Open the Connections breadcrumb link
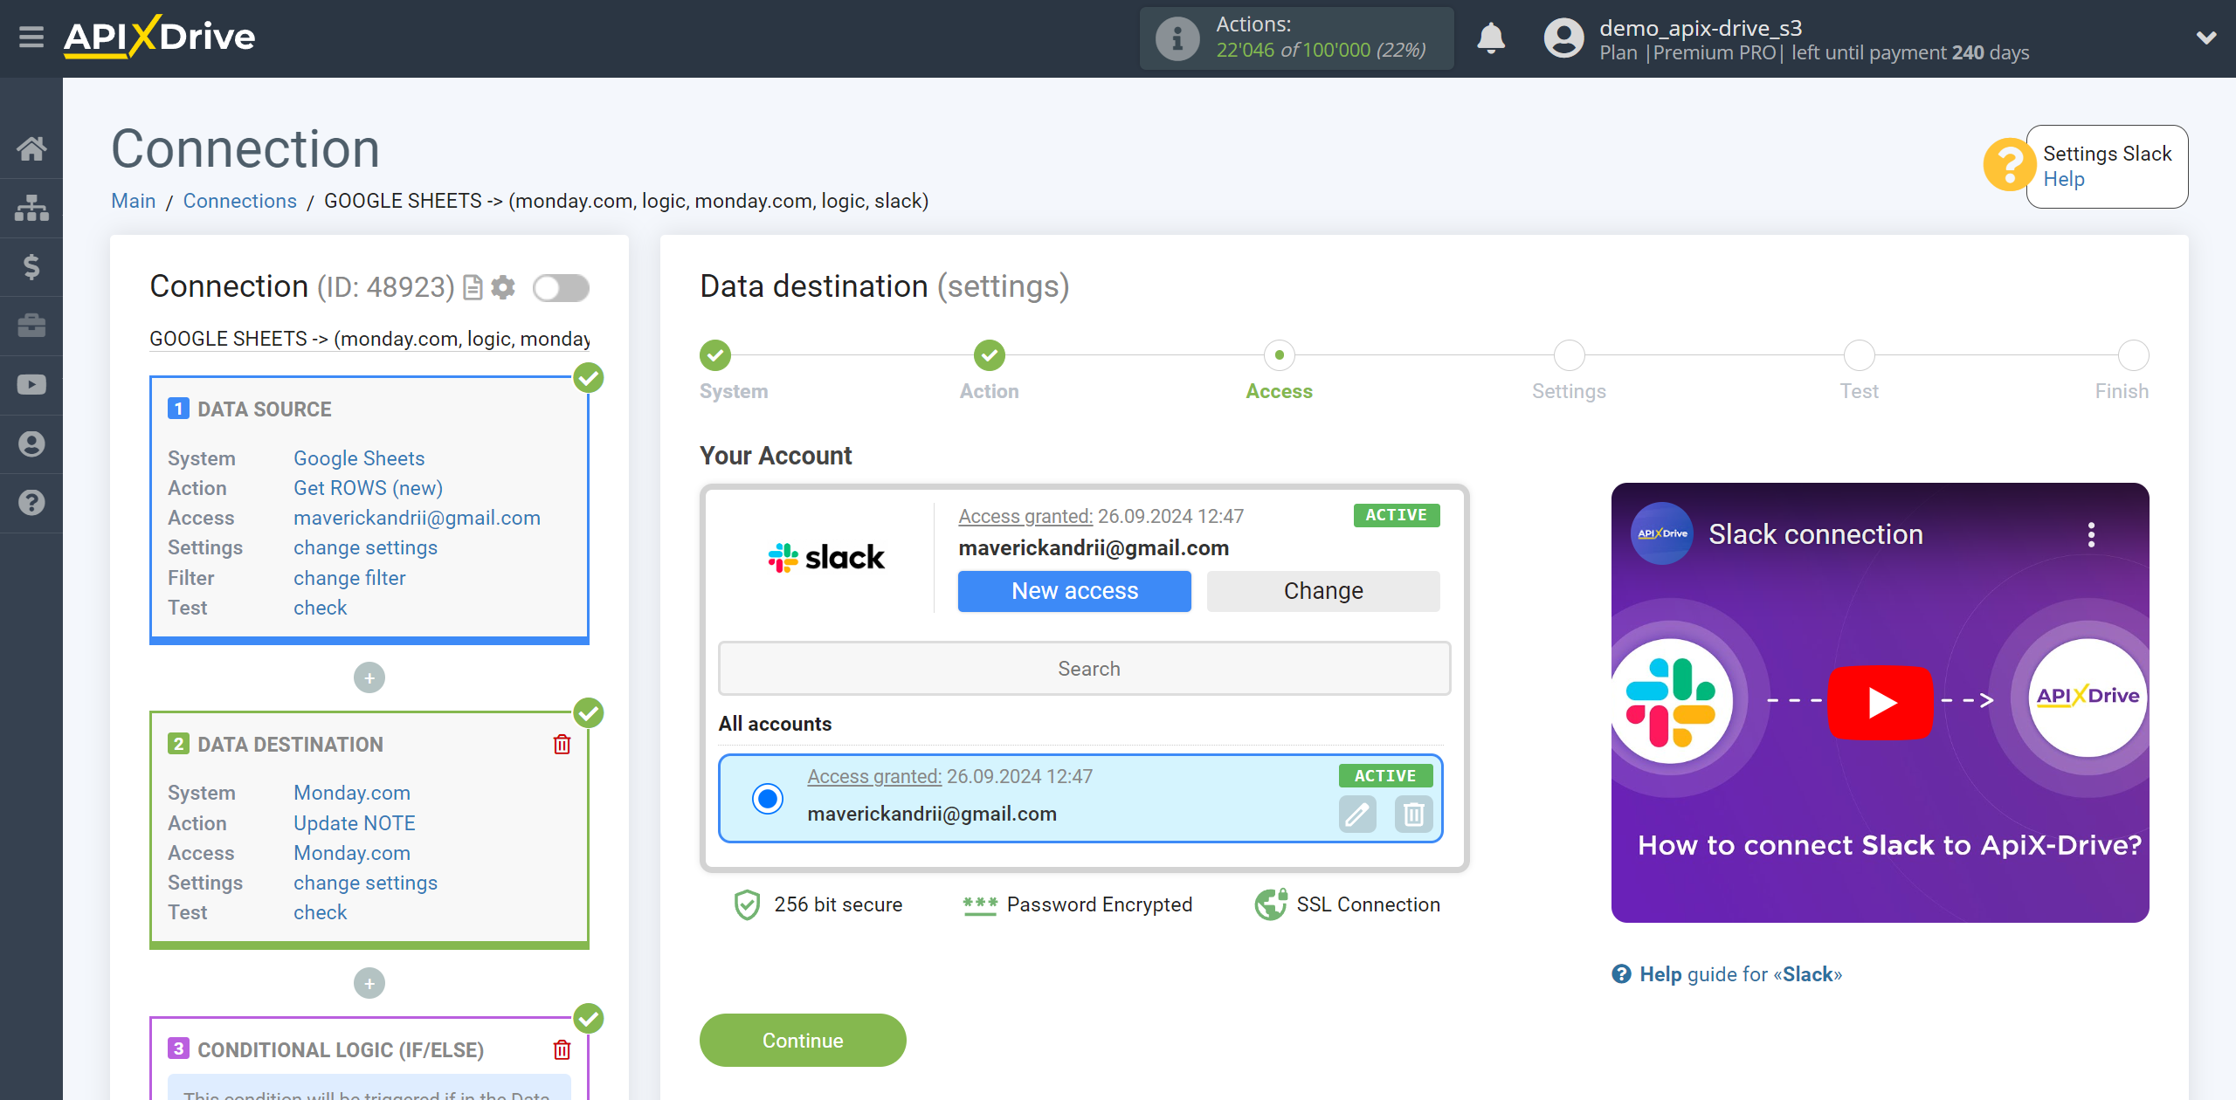Screen dimensions: 2236x1100 click(239, 199)
